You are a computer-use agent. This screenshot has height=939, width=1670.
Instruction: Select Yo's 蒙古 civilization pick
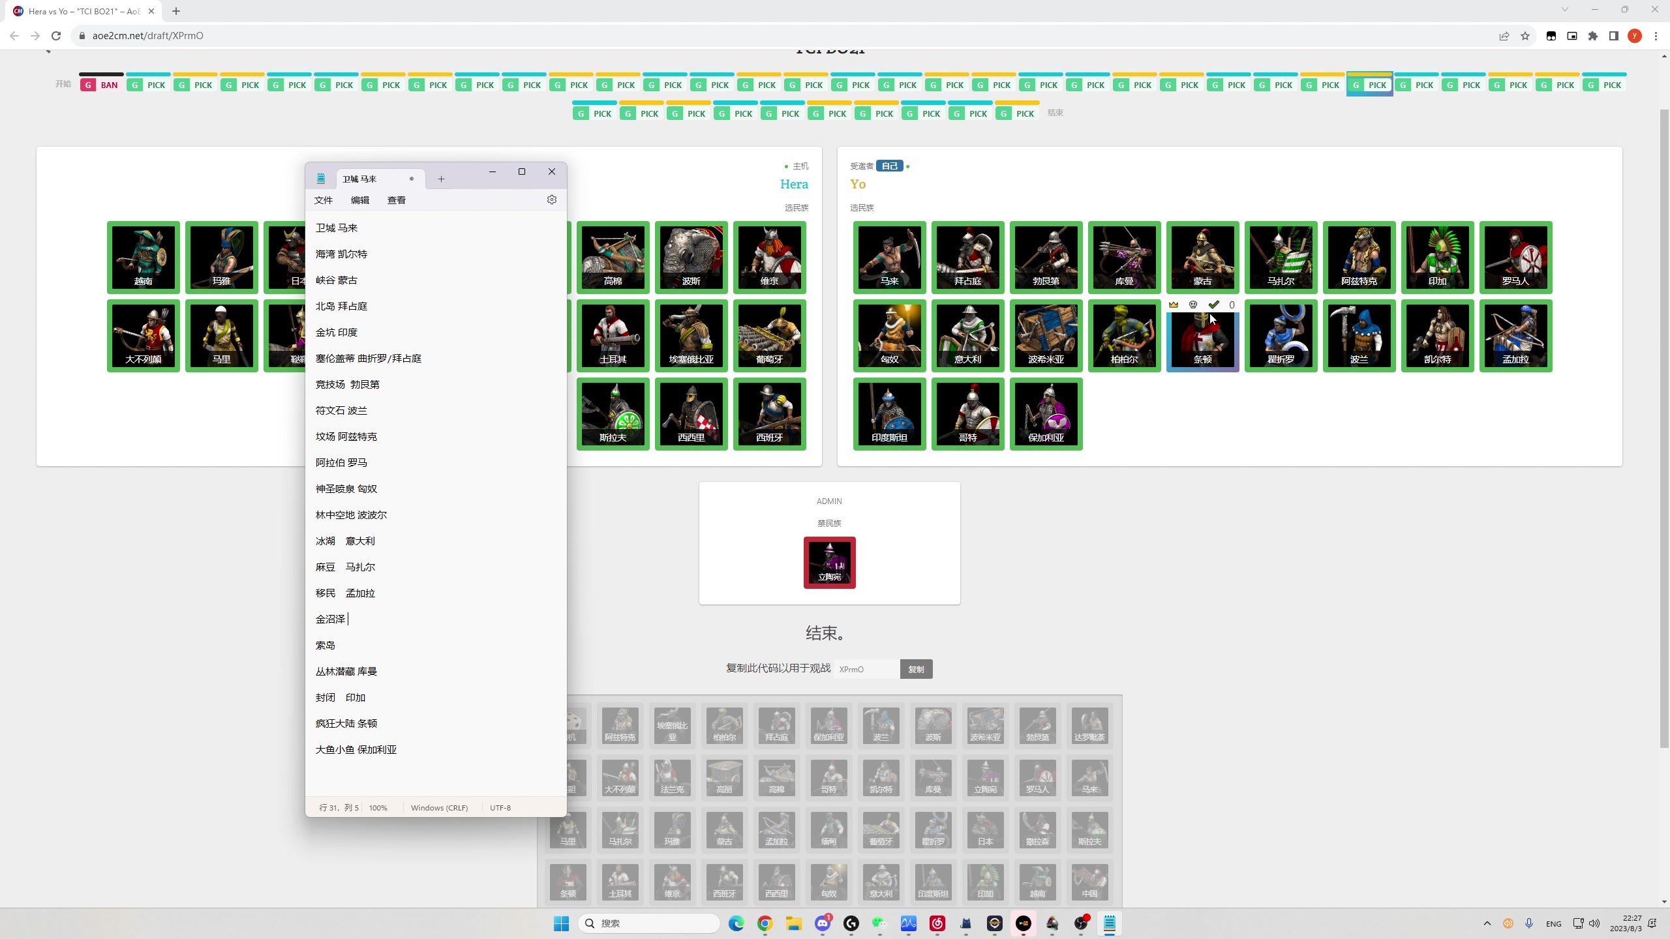pos(1202,258)
